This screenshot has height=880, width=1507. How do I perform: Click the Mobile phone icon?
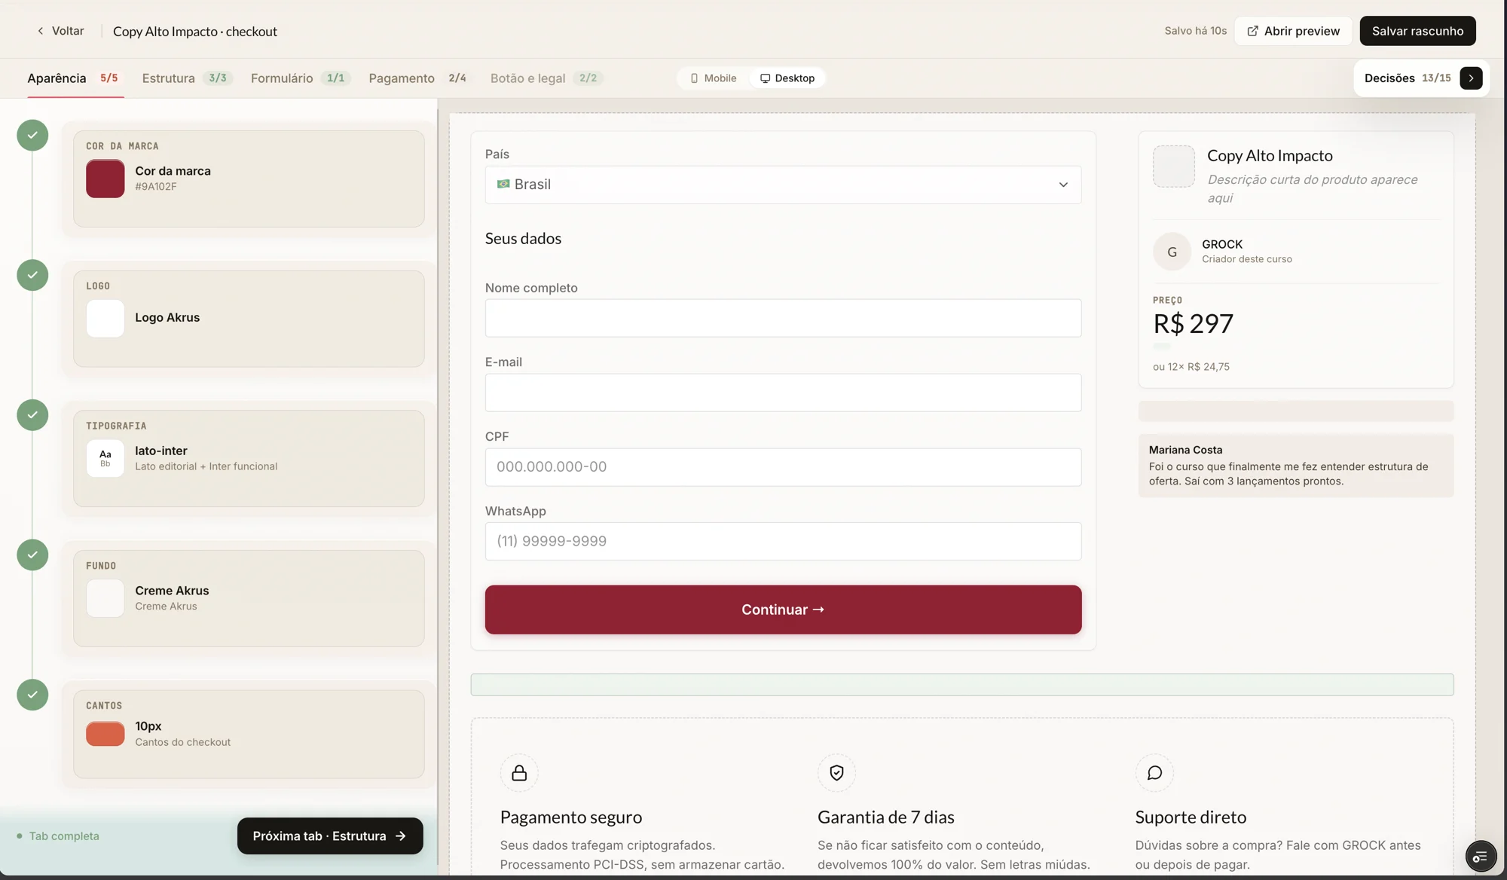pyautogui.click(x=694, y=78)
